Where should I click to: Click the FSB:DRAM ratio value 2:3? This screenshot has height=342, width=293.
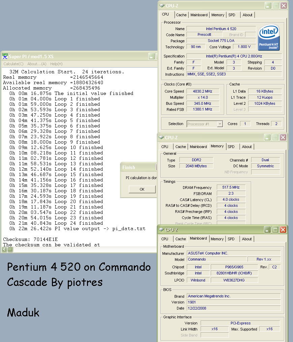coord(231,193)
